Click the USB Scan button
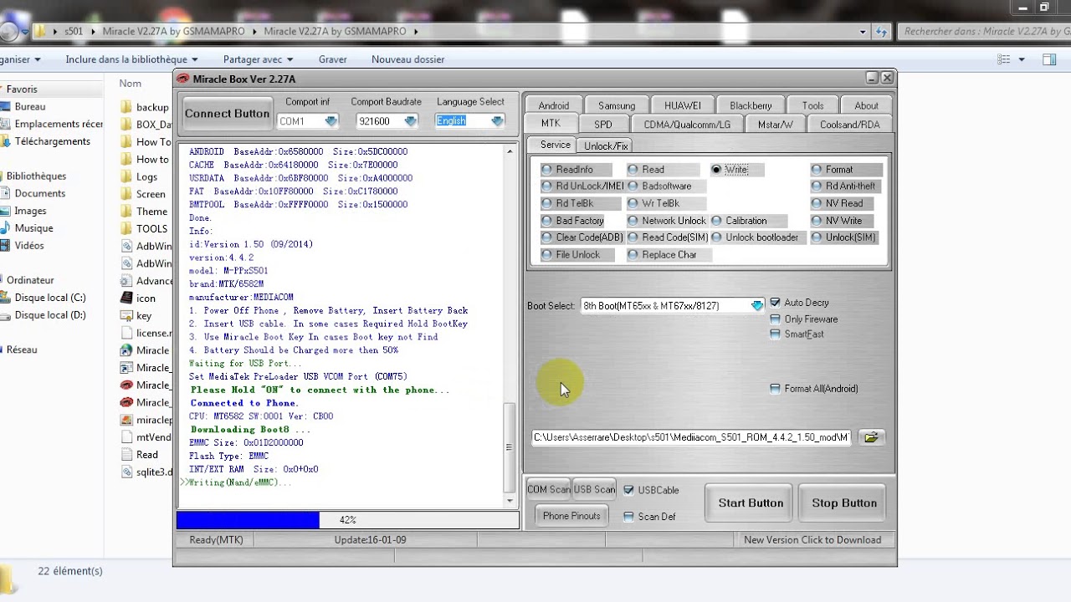1071x602 pixels. click(x=594, y=490)
